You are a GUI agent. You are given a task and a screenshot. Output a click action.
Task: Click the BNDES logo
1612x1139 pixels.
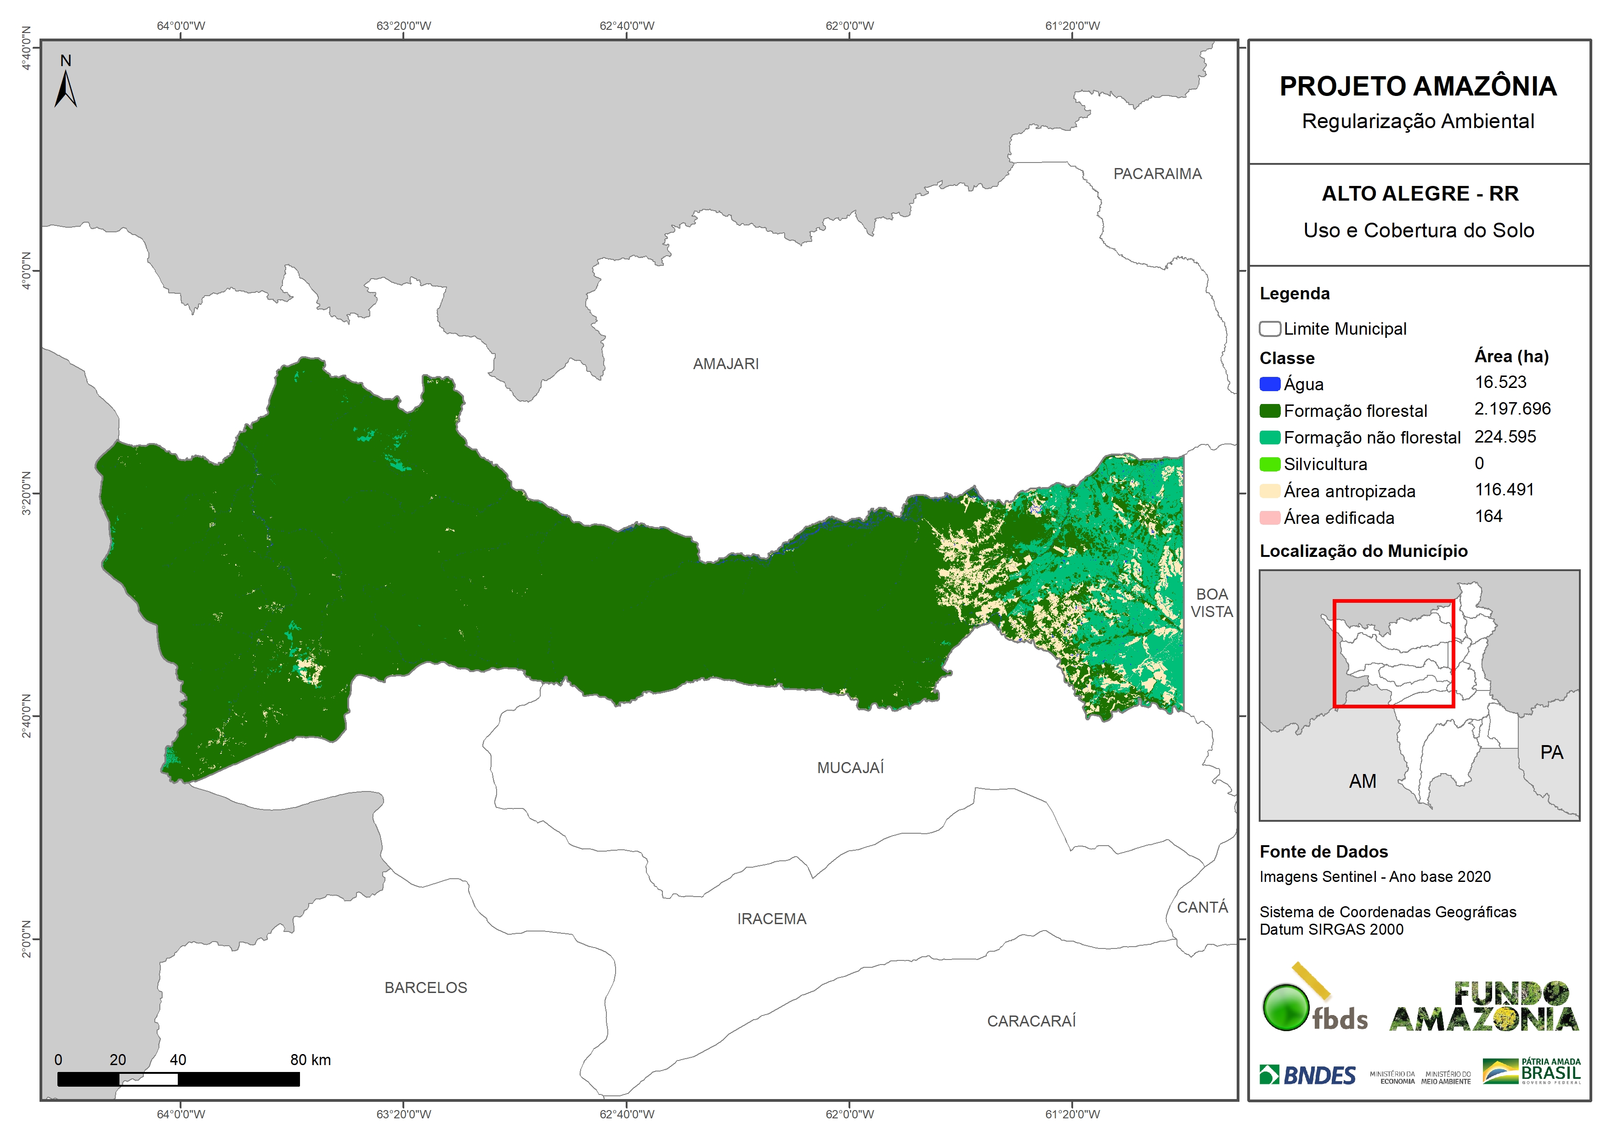pos(1307,1075)
